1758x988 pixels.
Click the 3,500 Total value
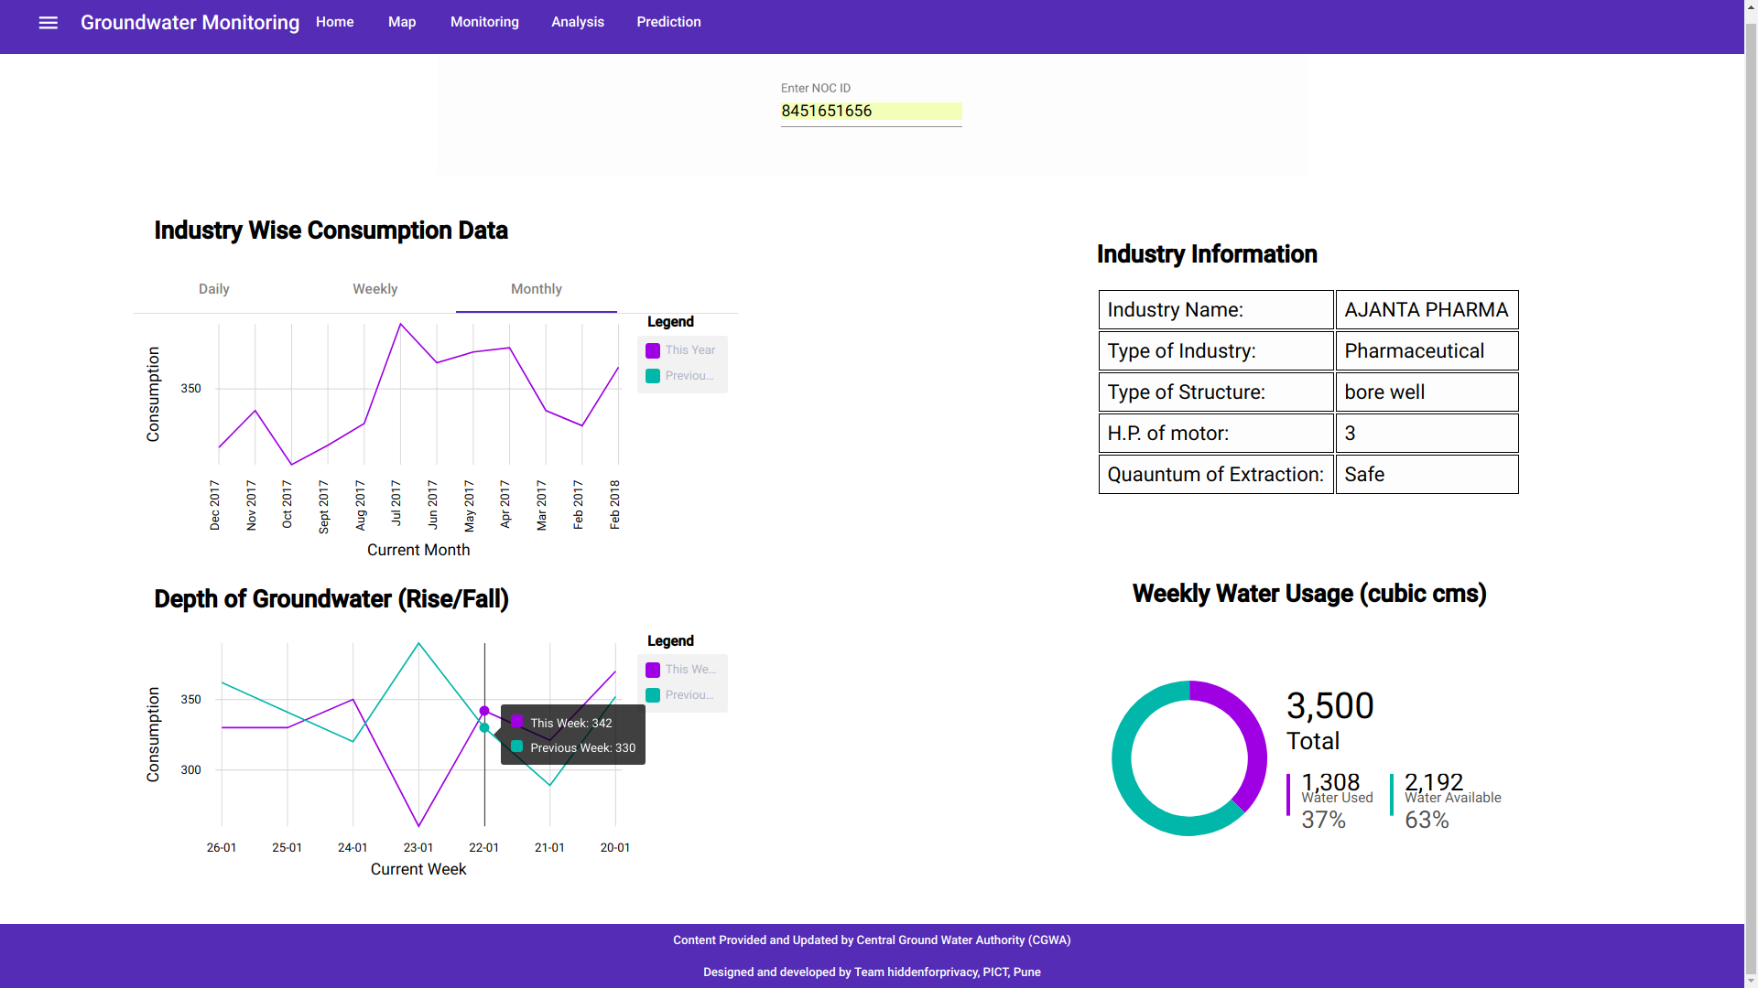1329,706
